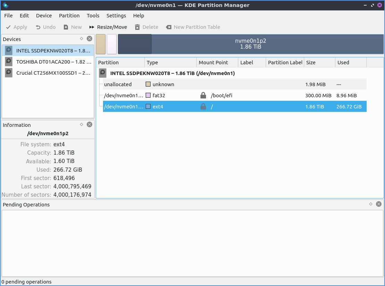The width and height of the screenshot is (385, 286).
Task: Click the INTEL SSDPEKNW020T8 root tree entry
Action: point(172,73)
